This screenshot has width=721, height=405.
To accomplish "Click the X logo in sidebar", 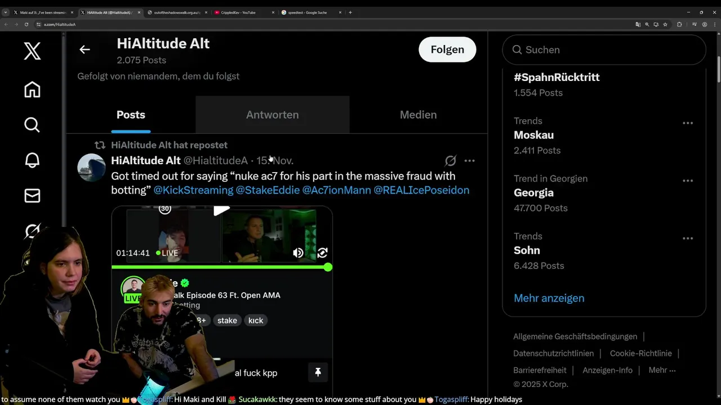I will tap(32, 51).
